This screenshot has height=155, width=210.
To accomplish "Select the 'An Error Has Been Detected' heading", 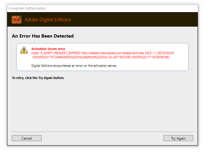I will (x=43, y=36).
